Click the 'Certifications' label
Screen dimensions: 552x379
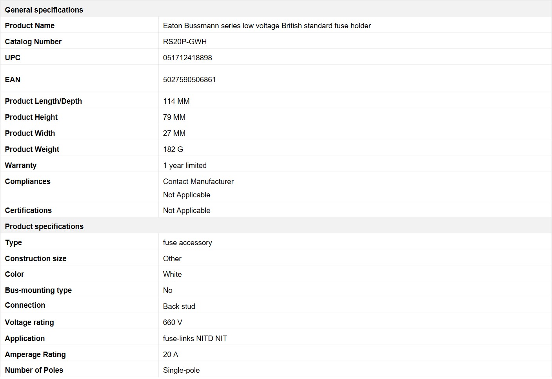(x=28, y=210)
